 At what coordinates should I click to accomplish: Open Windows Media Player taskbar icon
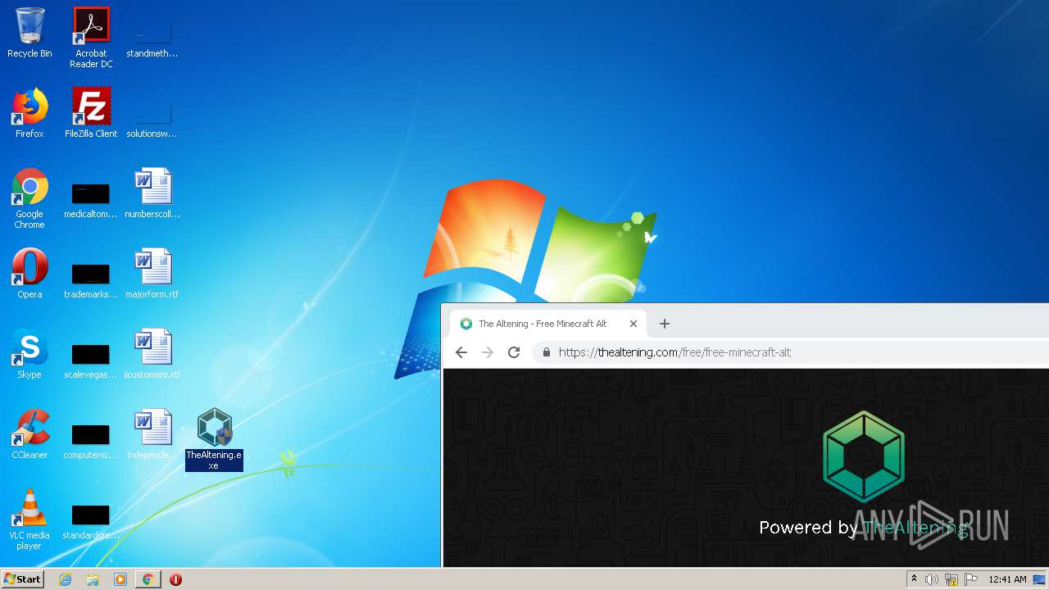(x=120, y=579)
